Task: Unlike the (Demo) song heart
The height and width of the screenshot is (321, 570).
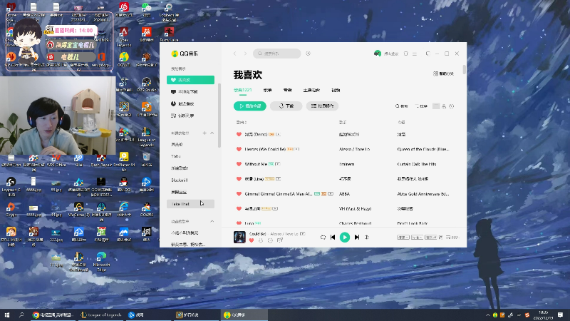Action: click(239, 134)
